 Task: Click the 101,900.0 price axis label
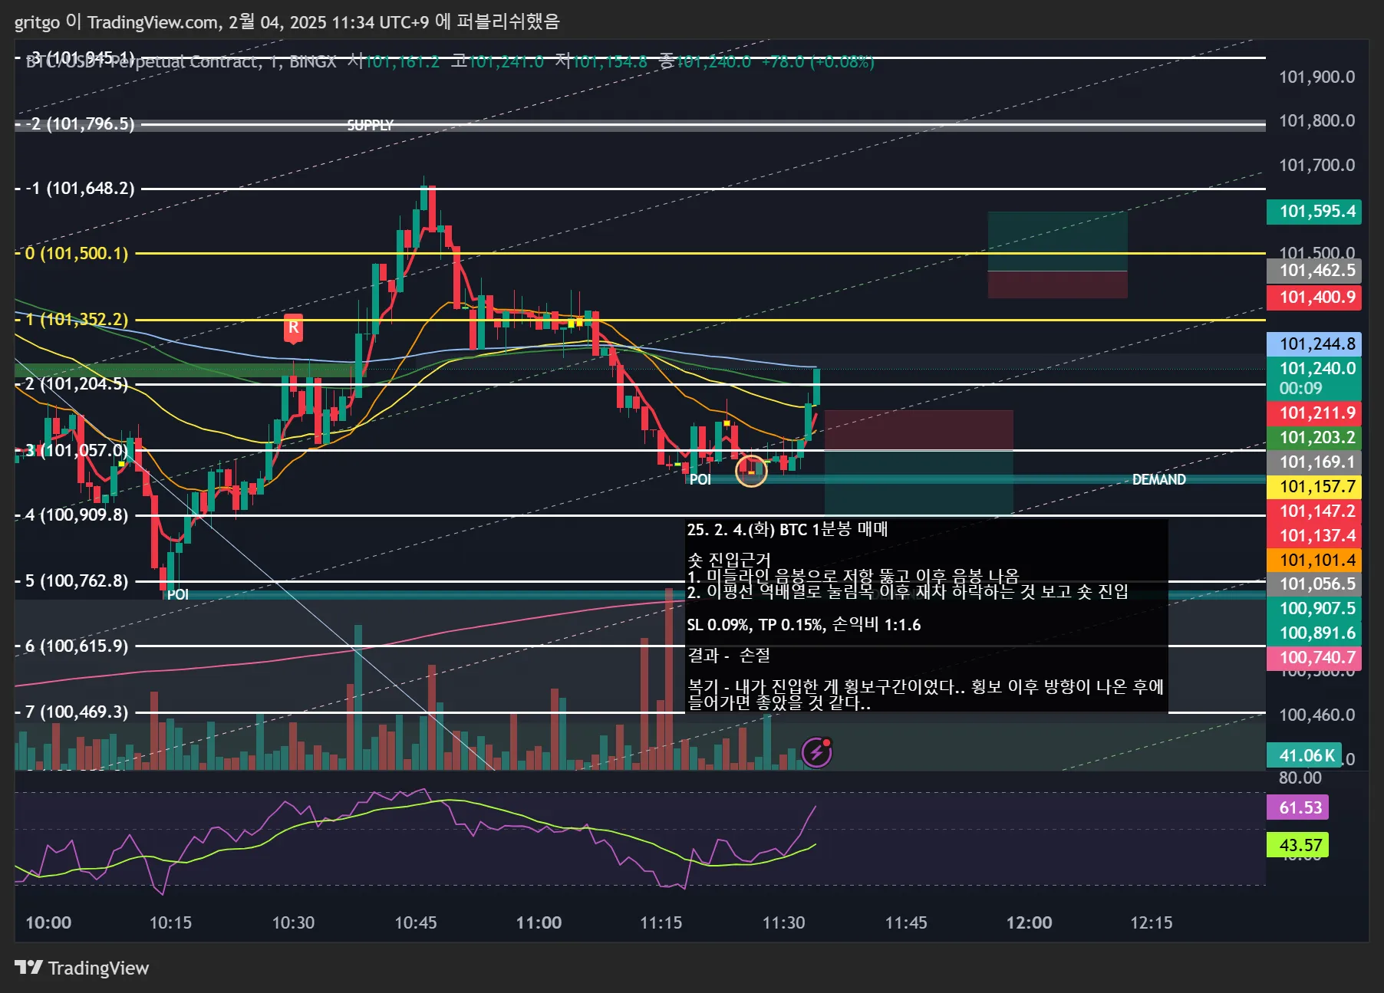click(1316, 77)
